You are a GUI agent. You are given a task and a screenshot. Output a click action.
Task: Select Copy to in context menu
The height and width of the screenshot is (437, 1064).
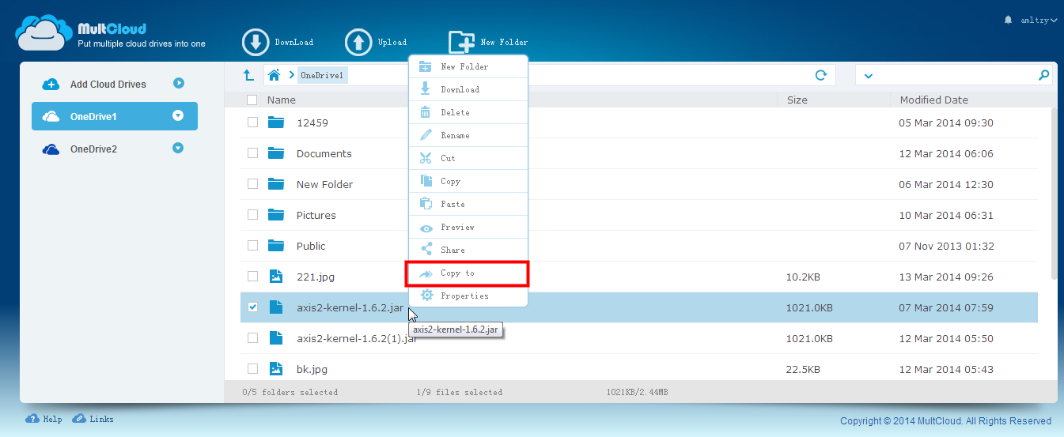point(467,273)
